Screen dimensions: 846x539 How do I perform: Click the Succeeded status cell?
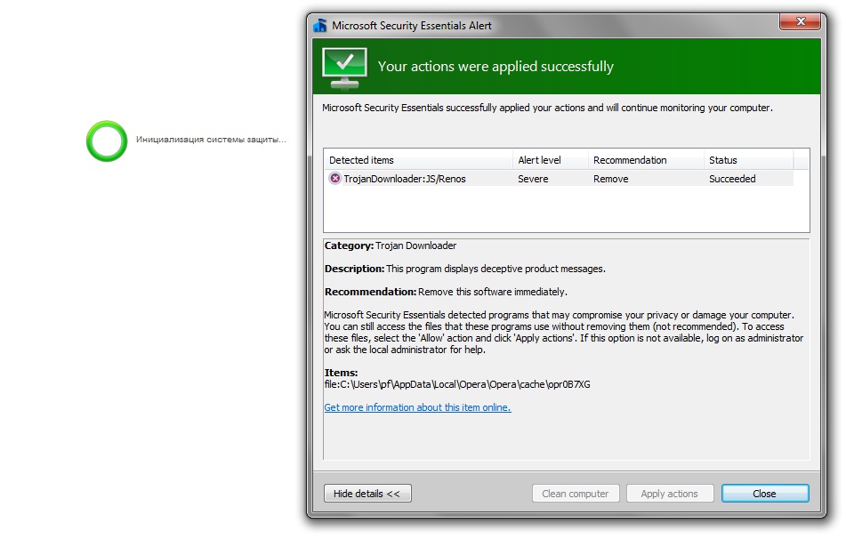click(732, 179)
